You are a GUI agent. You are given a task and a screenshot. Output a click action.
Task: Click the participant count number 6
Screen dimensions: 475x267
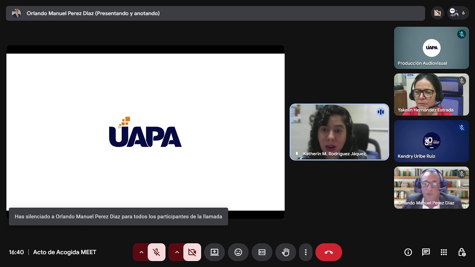point(463,13)
